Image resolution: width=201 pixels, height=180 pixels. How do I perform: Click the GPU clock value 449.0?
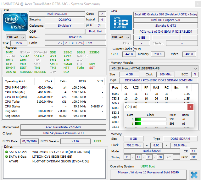click(129, 54)
